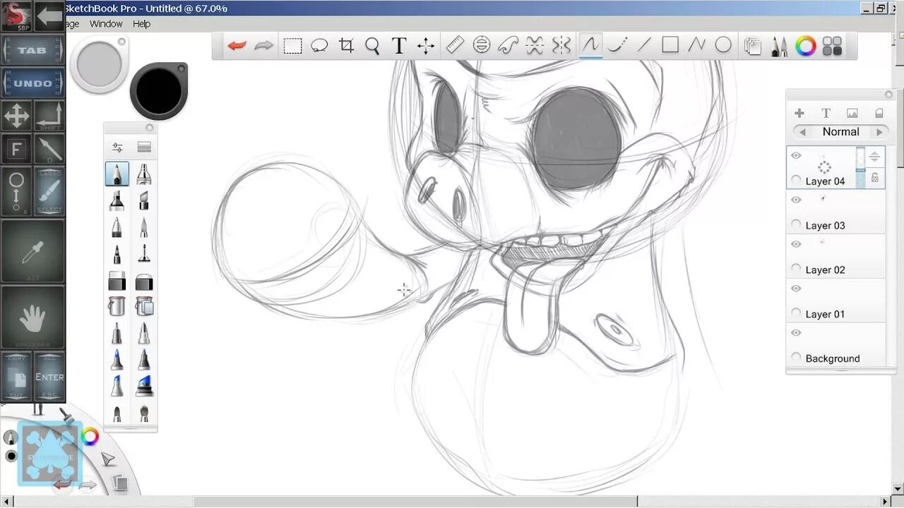904x508 pixels.
Task: Click the grey color puck
Action: [x=100, y=65]
